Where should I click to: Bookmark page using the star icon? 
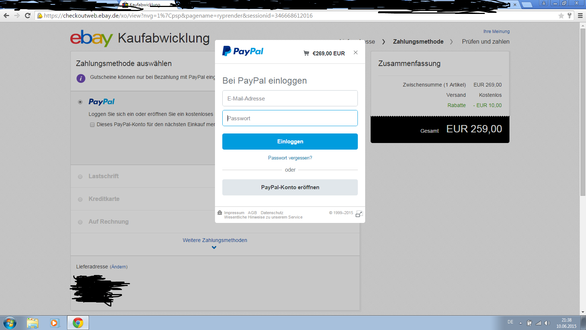[561, 15]
